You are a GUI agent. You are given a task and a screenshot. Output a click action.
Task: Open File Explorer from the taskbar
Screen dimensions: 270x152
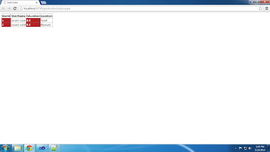click(x=18, y=148)
